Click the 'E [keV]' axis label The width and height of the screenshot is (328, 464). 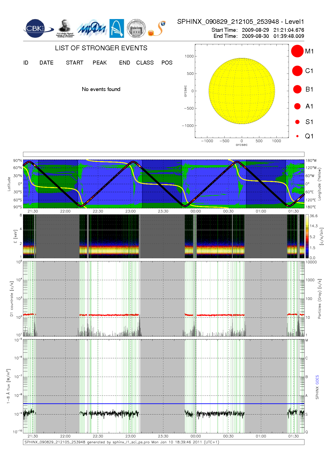click(x=15, y=236)
